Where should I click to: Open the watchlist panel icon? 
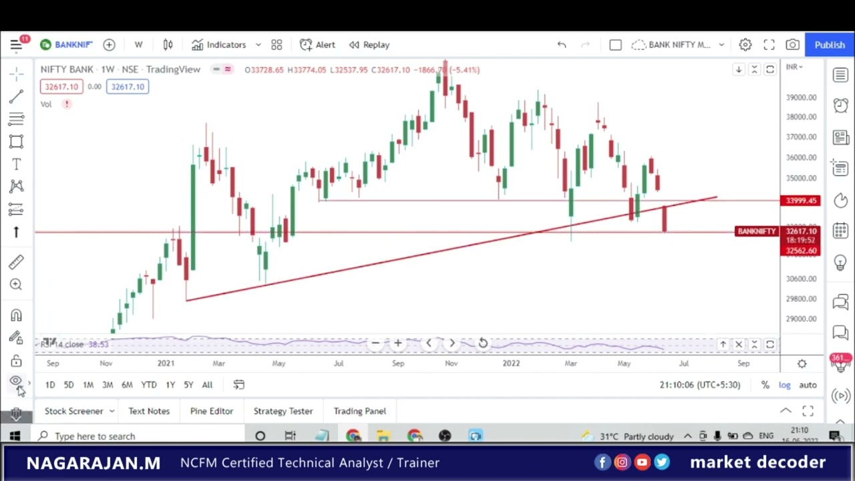pyautogui.click(x=840, y=75)
